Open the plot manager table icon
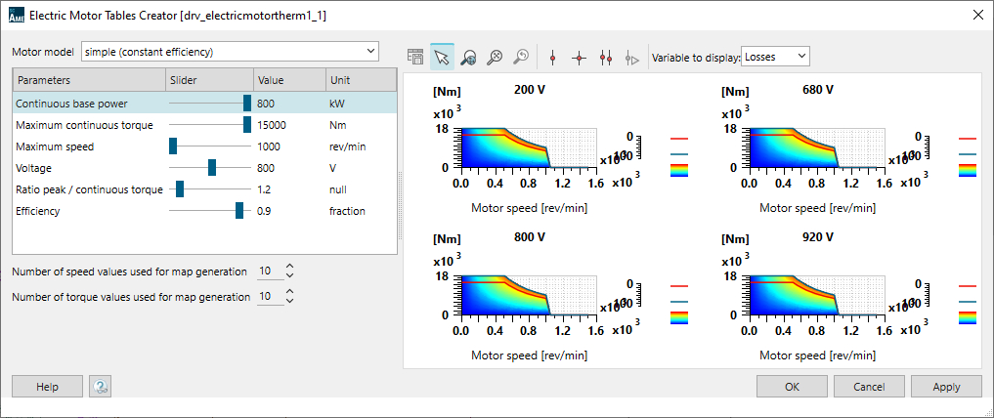994x418 pixels. point(415,58)
